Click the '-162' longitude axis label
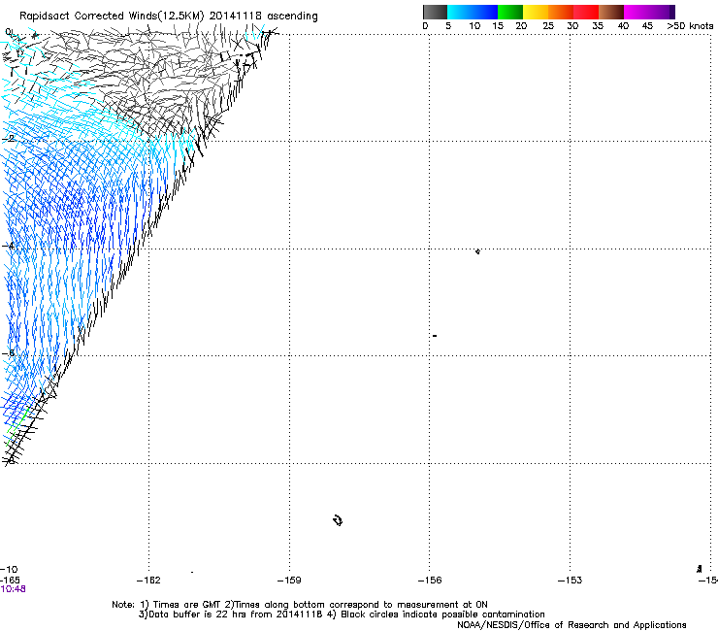The image size is (718, 631). click(148, 581)
